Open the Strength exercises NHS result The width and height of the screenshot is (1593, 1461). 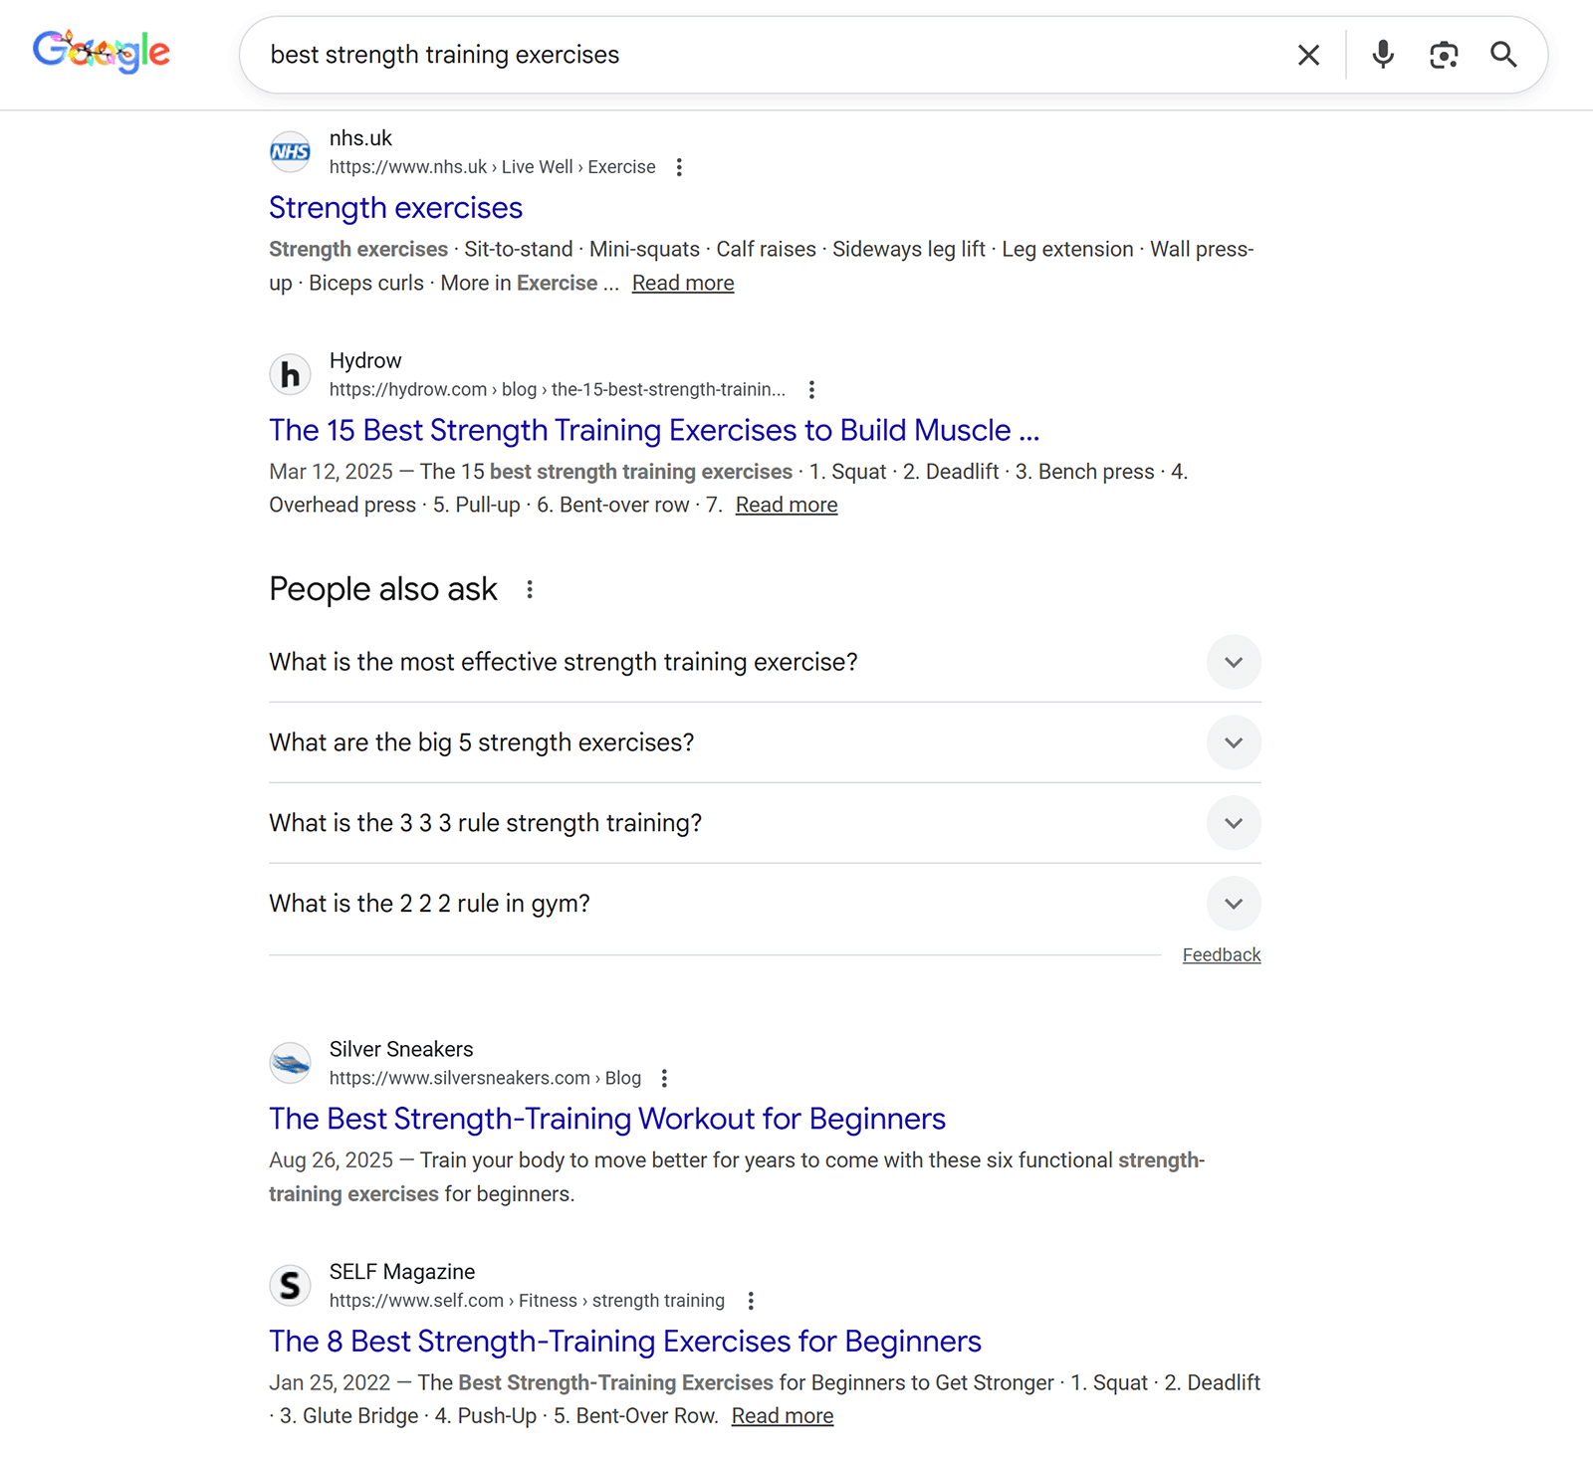395,208
